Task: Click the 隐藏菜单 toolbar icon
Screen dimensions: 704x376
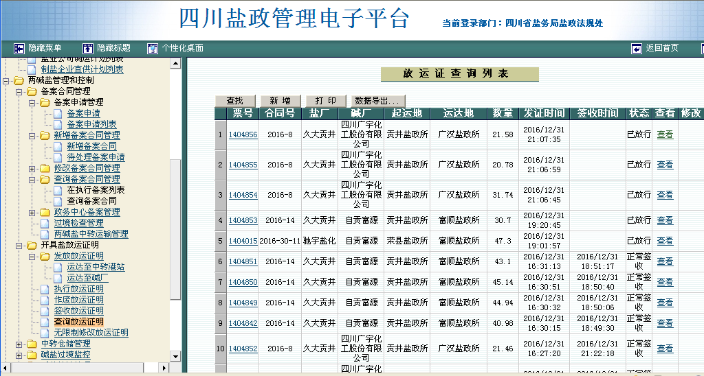Action: tap(19, 48)
